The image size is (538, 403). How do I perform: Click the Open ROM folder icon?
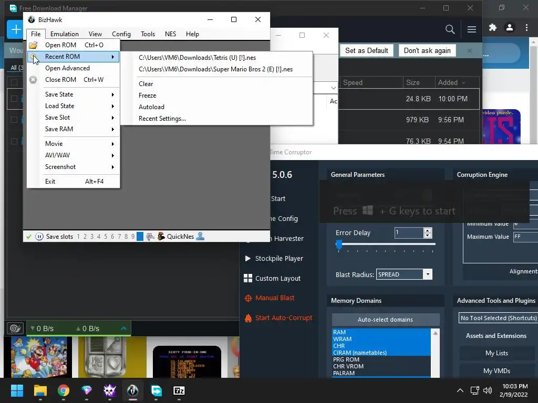33,45
